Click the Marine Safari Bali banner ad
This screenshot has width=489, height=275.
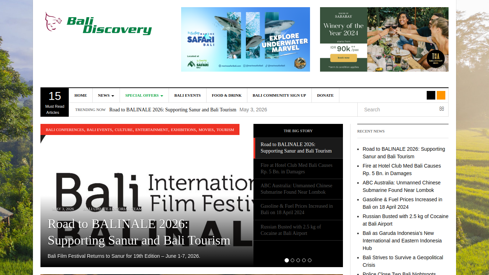click(x=246, y=39)
